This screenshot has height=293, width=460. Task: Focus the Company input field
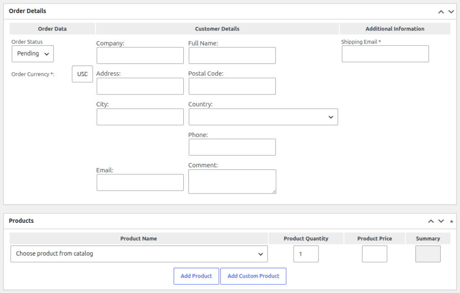[140, 55]
